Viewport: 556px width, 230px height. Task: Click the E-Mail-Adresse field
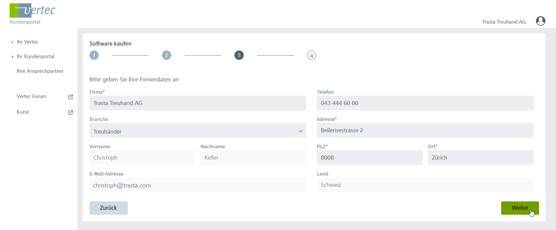click(198, 185)
